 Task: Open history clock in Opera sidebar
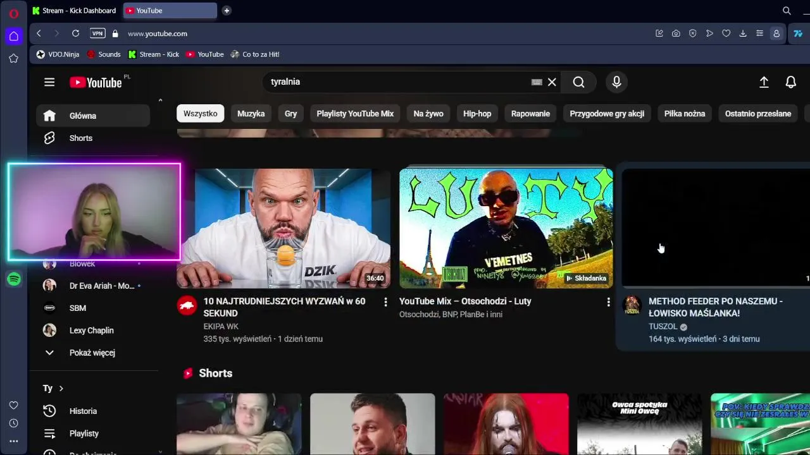point(13,423)
